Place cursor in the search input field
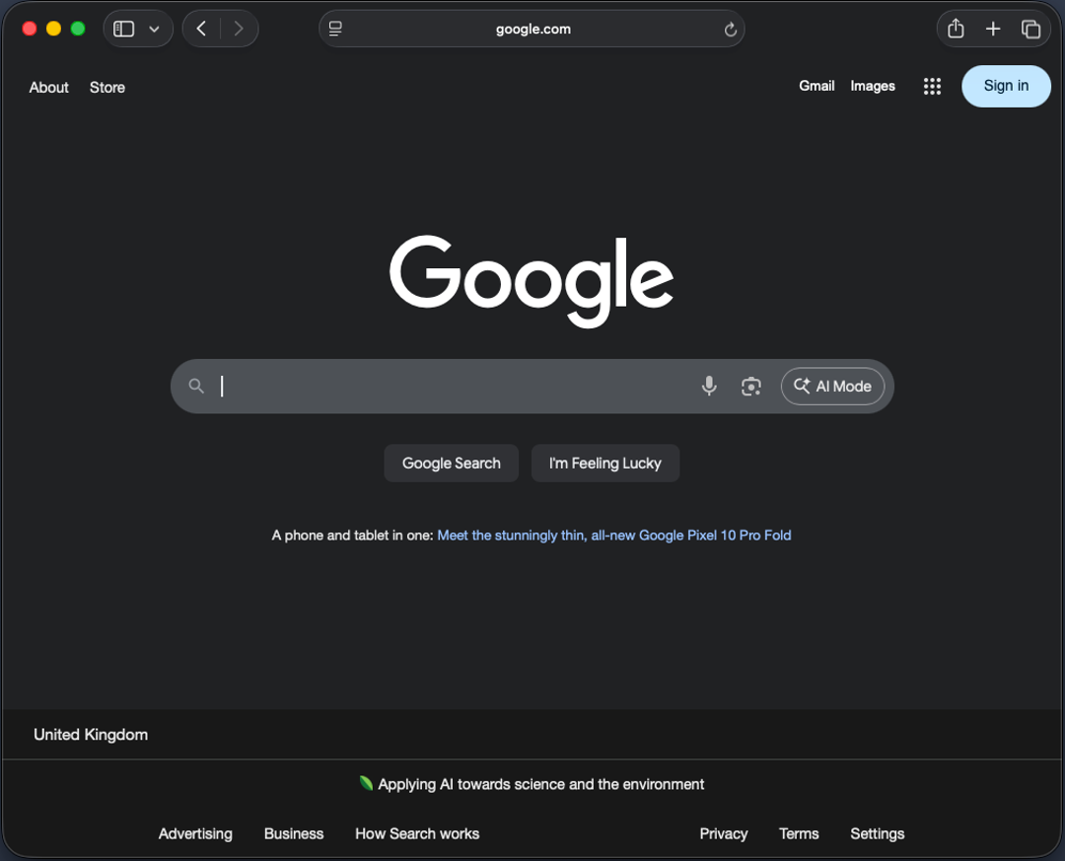This screenshot has width=1065, height=861. point(444,386)
